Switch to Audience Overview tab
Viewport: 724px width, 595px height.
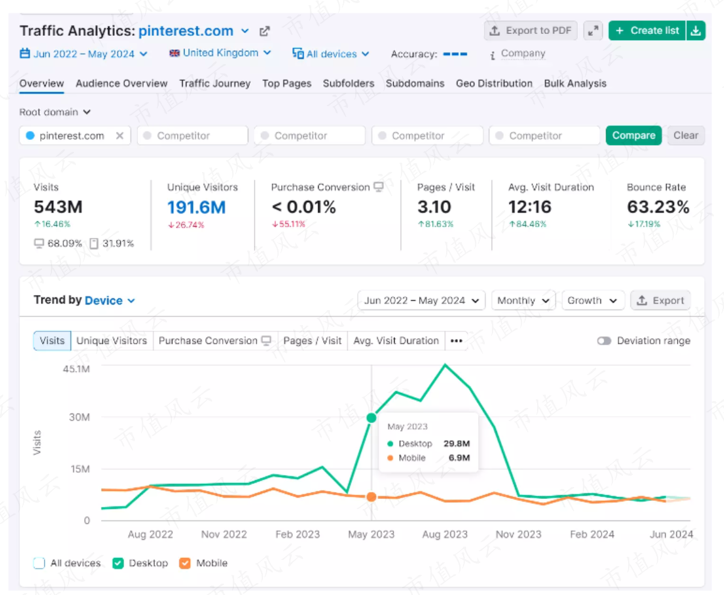pyautogui.click(x=122, y=83)
